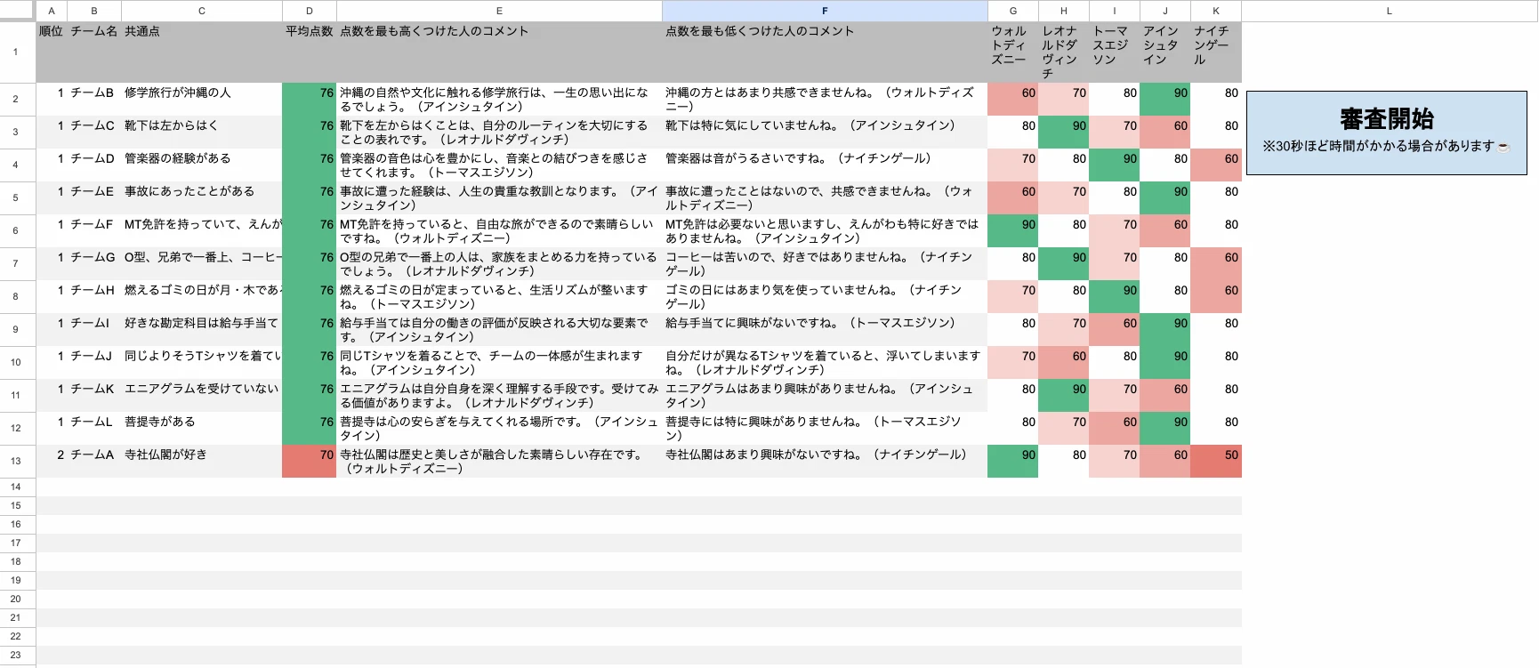Select the チームE cell
Image resolution: width=1539 pixels, height=668 pixels.
94,197
